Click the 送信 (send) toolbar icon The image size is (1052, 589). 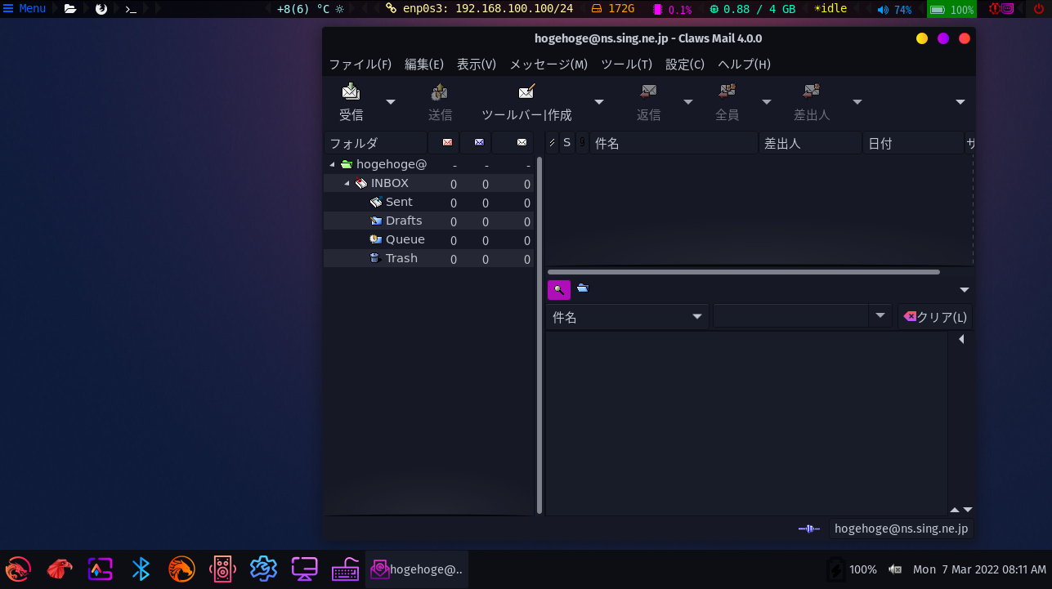tap(440, 91)
